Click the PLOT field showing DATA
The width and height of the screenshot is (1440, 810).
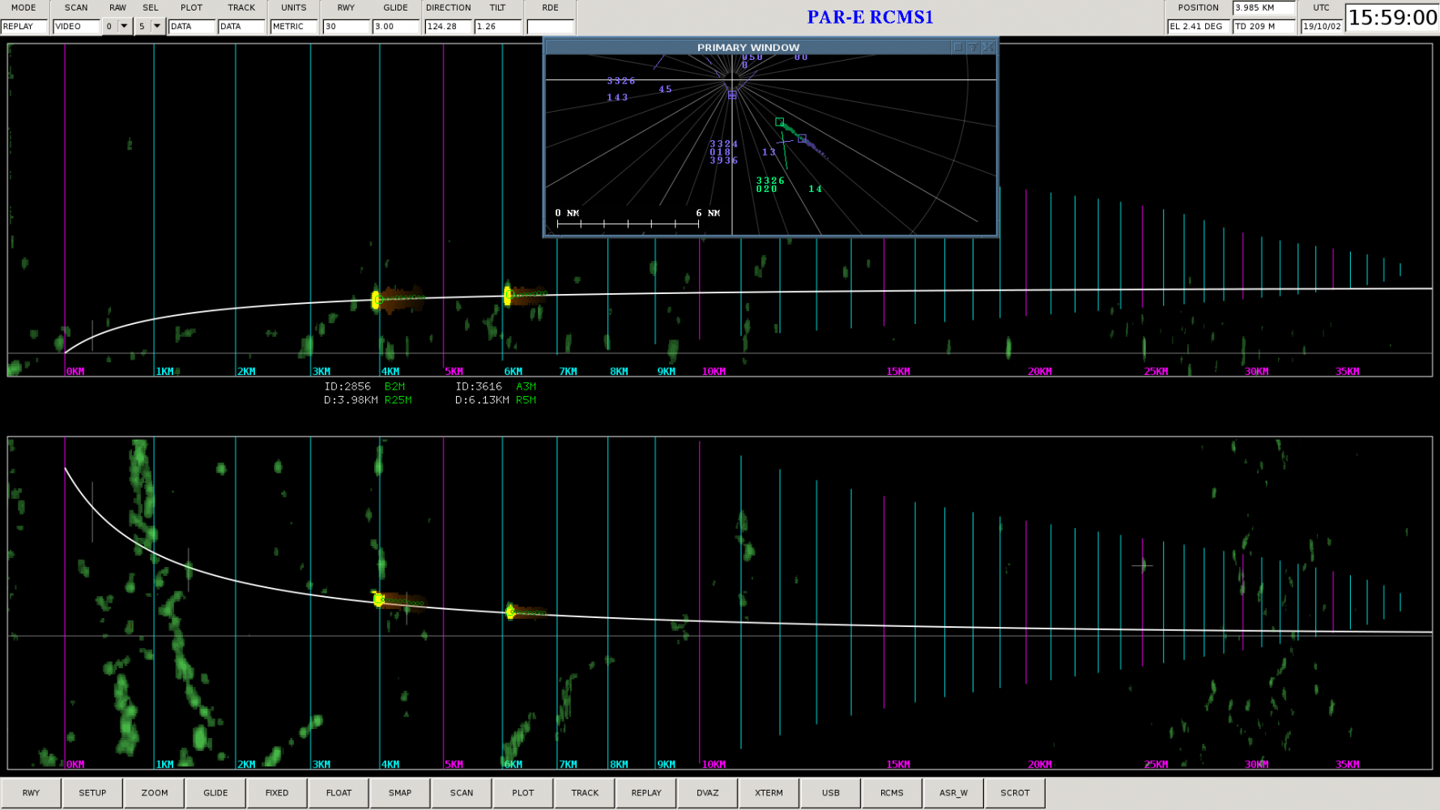coord(192,26)
